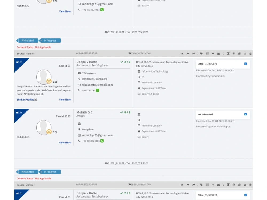Open the Mohith G C Analyst name
Screen dimensions: 267x200
pyautogui.click(x=84, y=112)
